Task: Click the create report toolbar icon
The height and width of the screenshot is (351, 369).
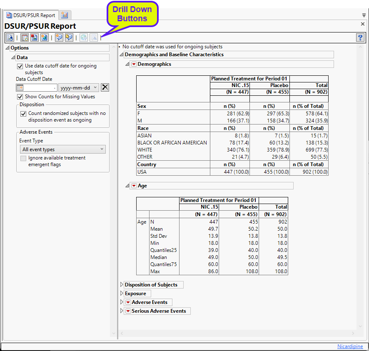Action: click(35, 37)
